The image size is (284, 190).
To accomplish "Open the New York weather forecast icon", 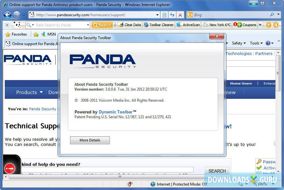I will click(x=217, y=25).
